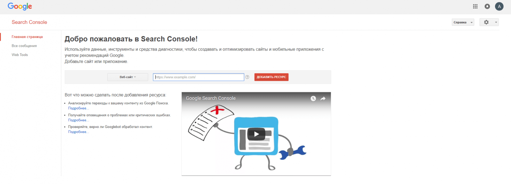
Task: Click the help question mark icon
Action: coord(247,77)
